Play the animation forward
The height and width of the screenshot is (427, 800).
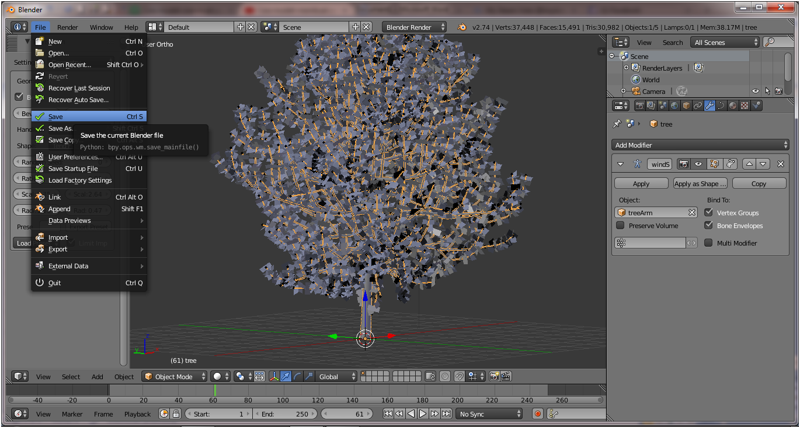point(423,414)
